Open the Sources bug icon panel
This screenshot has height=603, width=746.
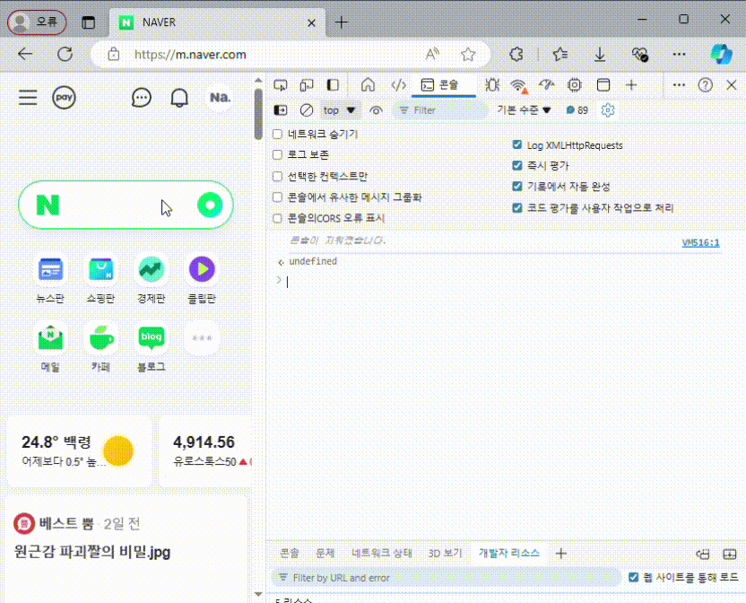coord(492,85)
